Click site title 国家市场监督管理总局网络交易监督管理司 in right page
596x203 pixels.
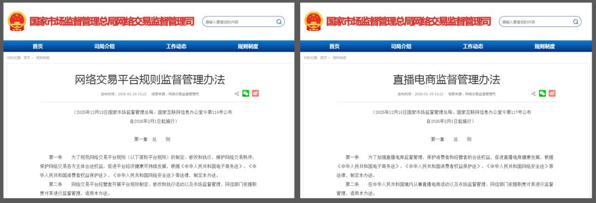(x=408, y=21)
